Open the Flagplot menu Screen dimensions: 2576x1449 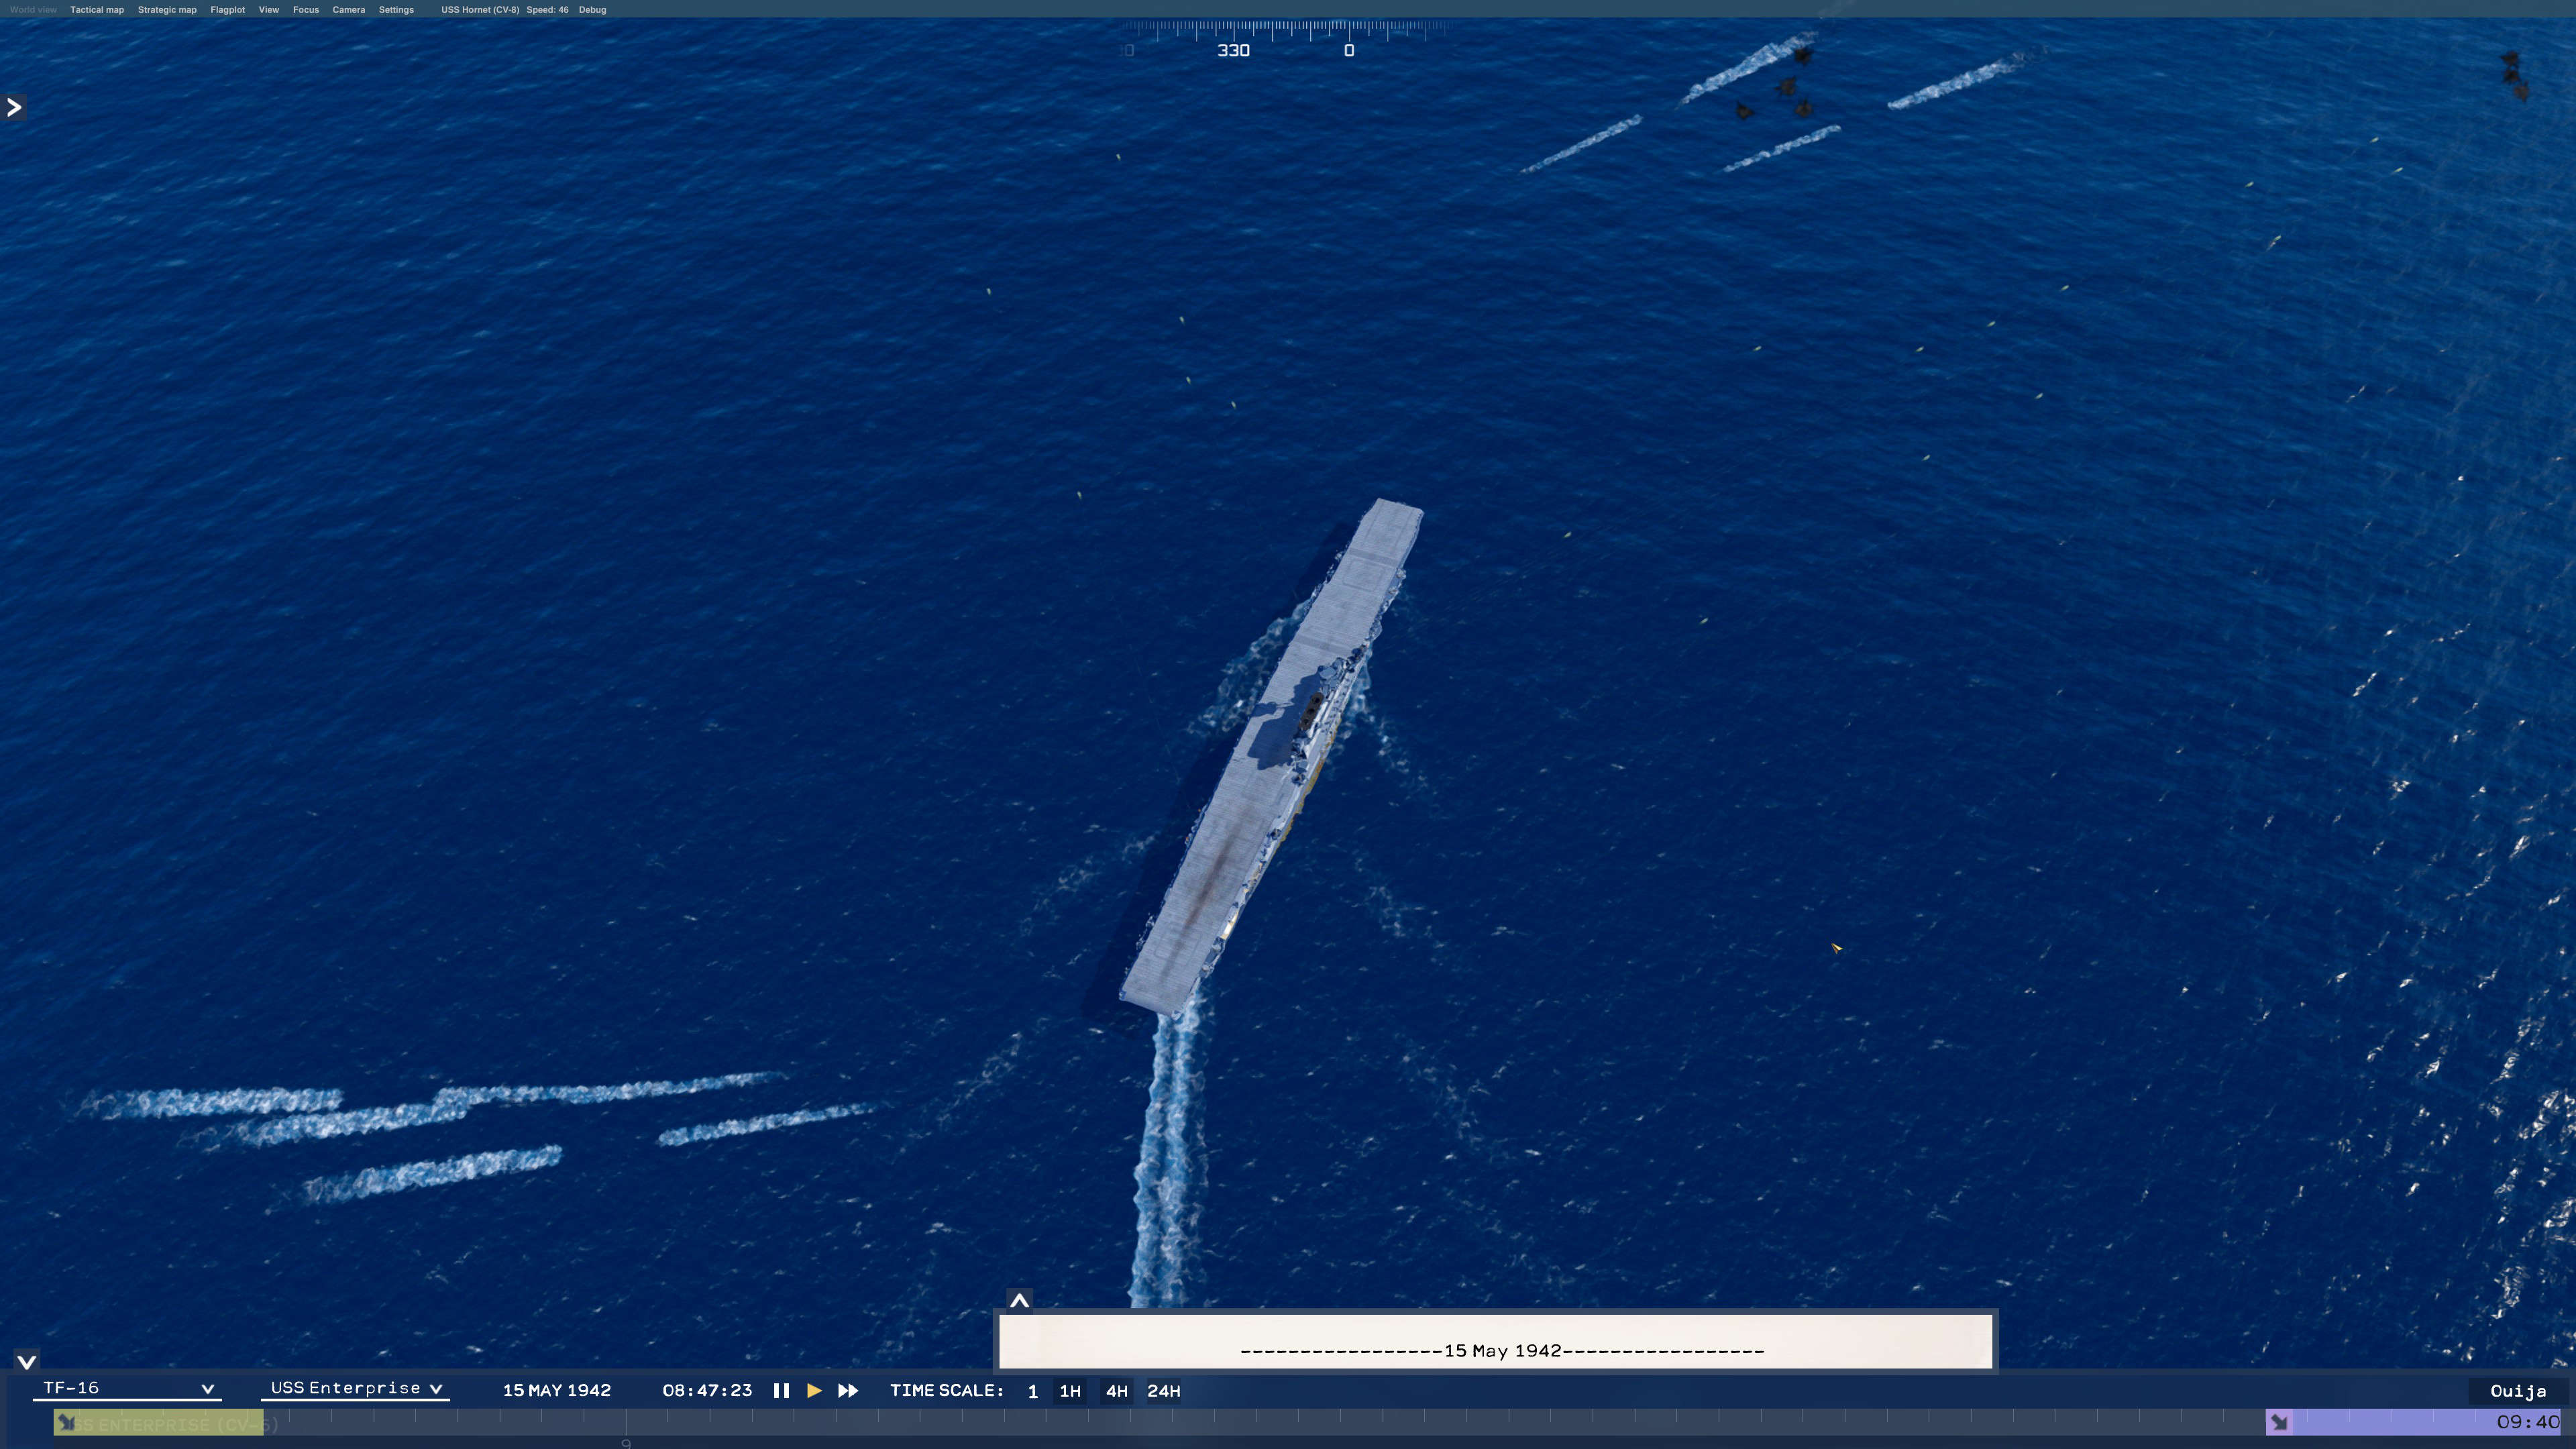pos(228,10)
